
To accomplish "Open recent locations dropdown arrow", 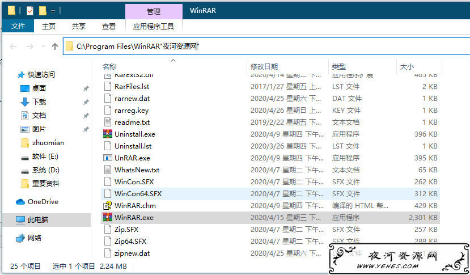I will point(44,46).
